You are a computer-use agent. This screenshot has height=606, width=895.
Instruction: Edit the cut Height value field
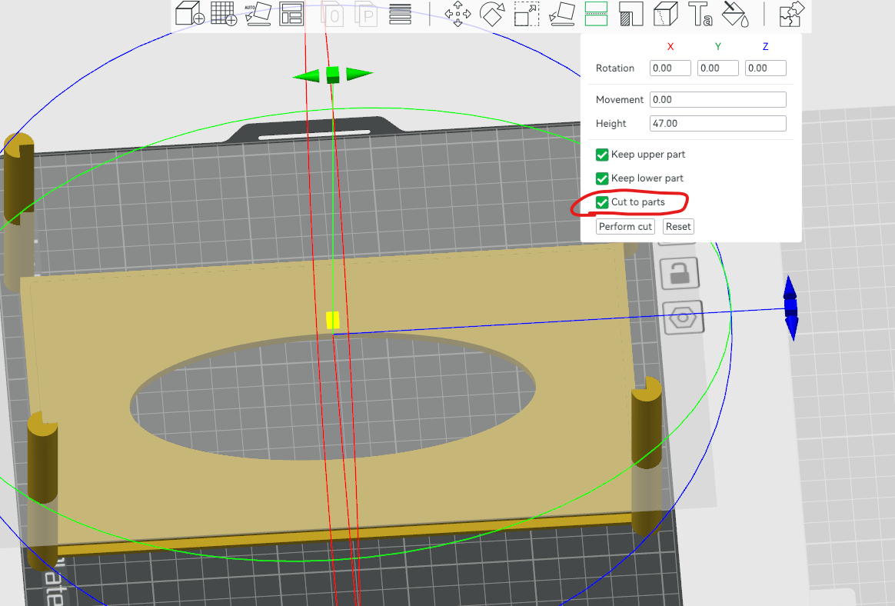coord(717,123)
